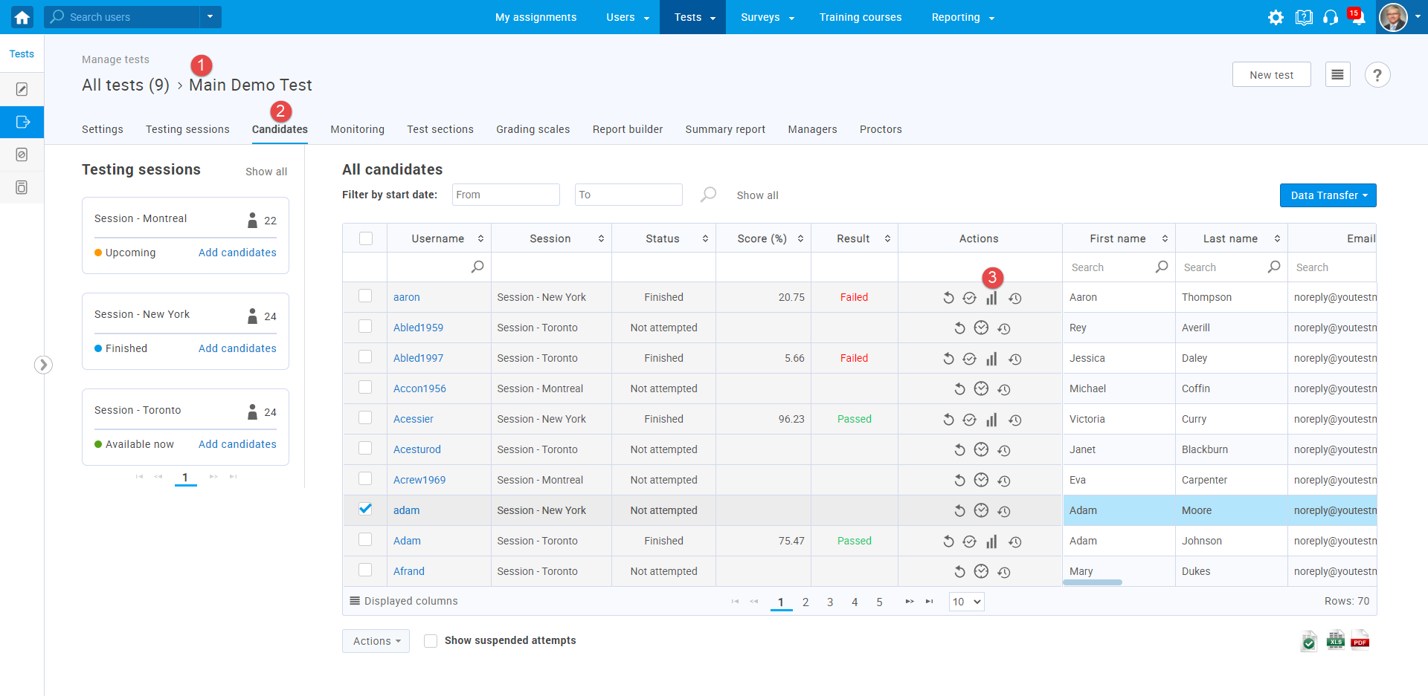Click the help question mark icon
Image resolution: width=1428 pixels, height=696 pixels.
pos(1377,75)
